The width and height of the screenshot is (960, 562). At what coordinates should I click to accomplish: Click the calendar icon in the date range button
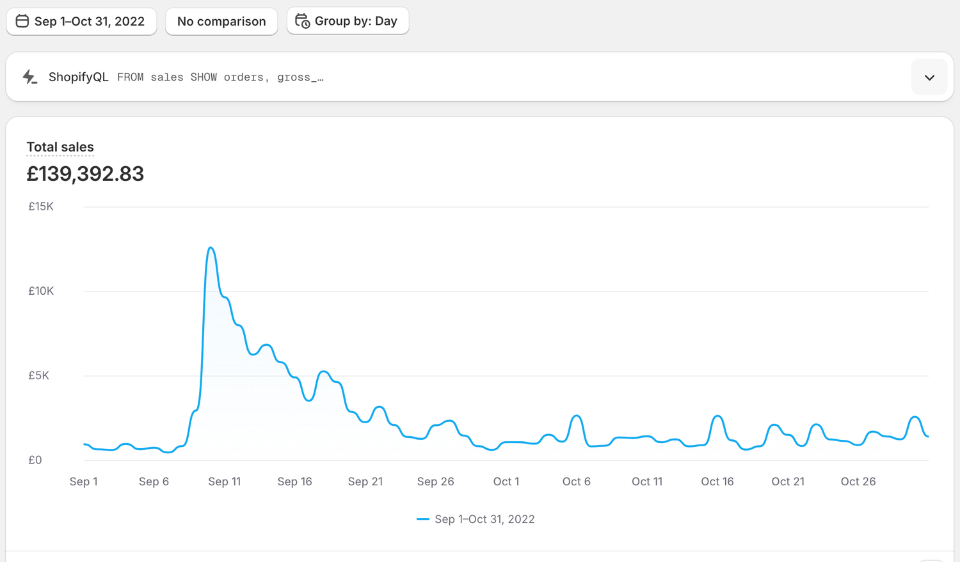pyautogui.click(x=22, y=21)
